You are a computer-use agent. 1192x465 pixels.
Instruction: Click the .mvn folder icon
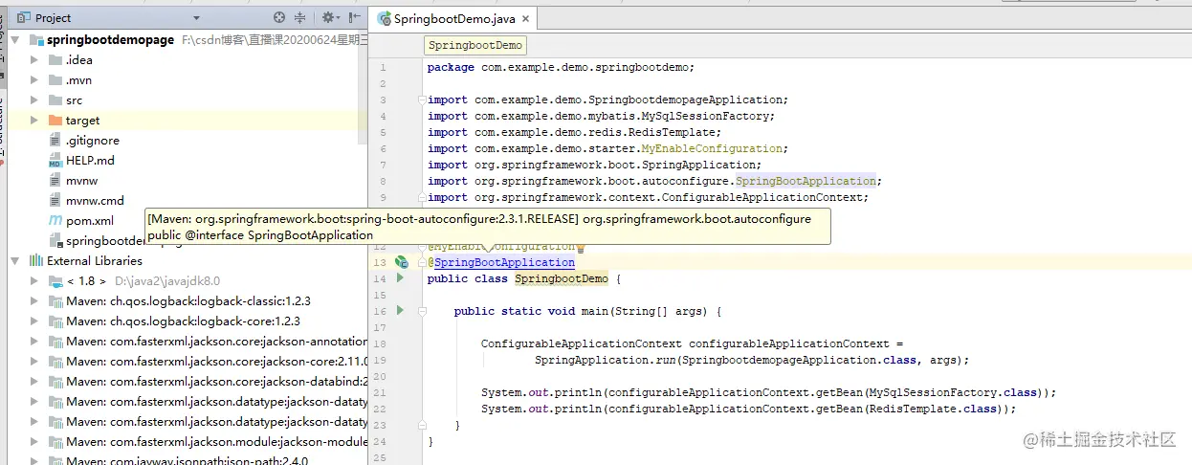[55, 79]
